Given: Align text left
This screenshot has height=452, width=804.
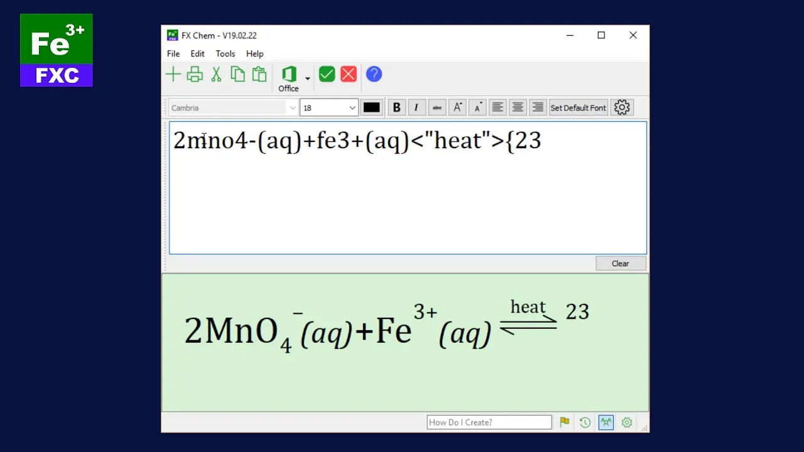Looking at the screenshot, I should pyautogui.click(x=497, y=107).
